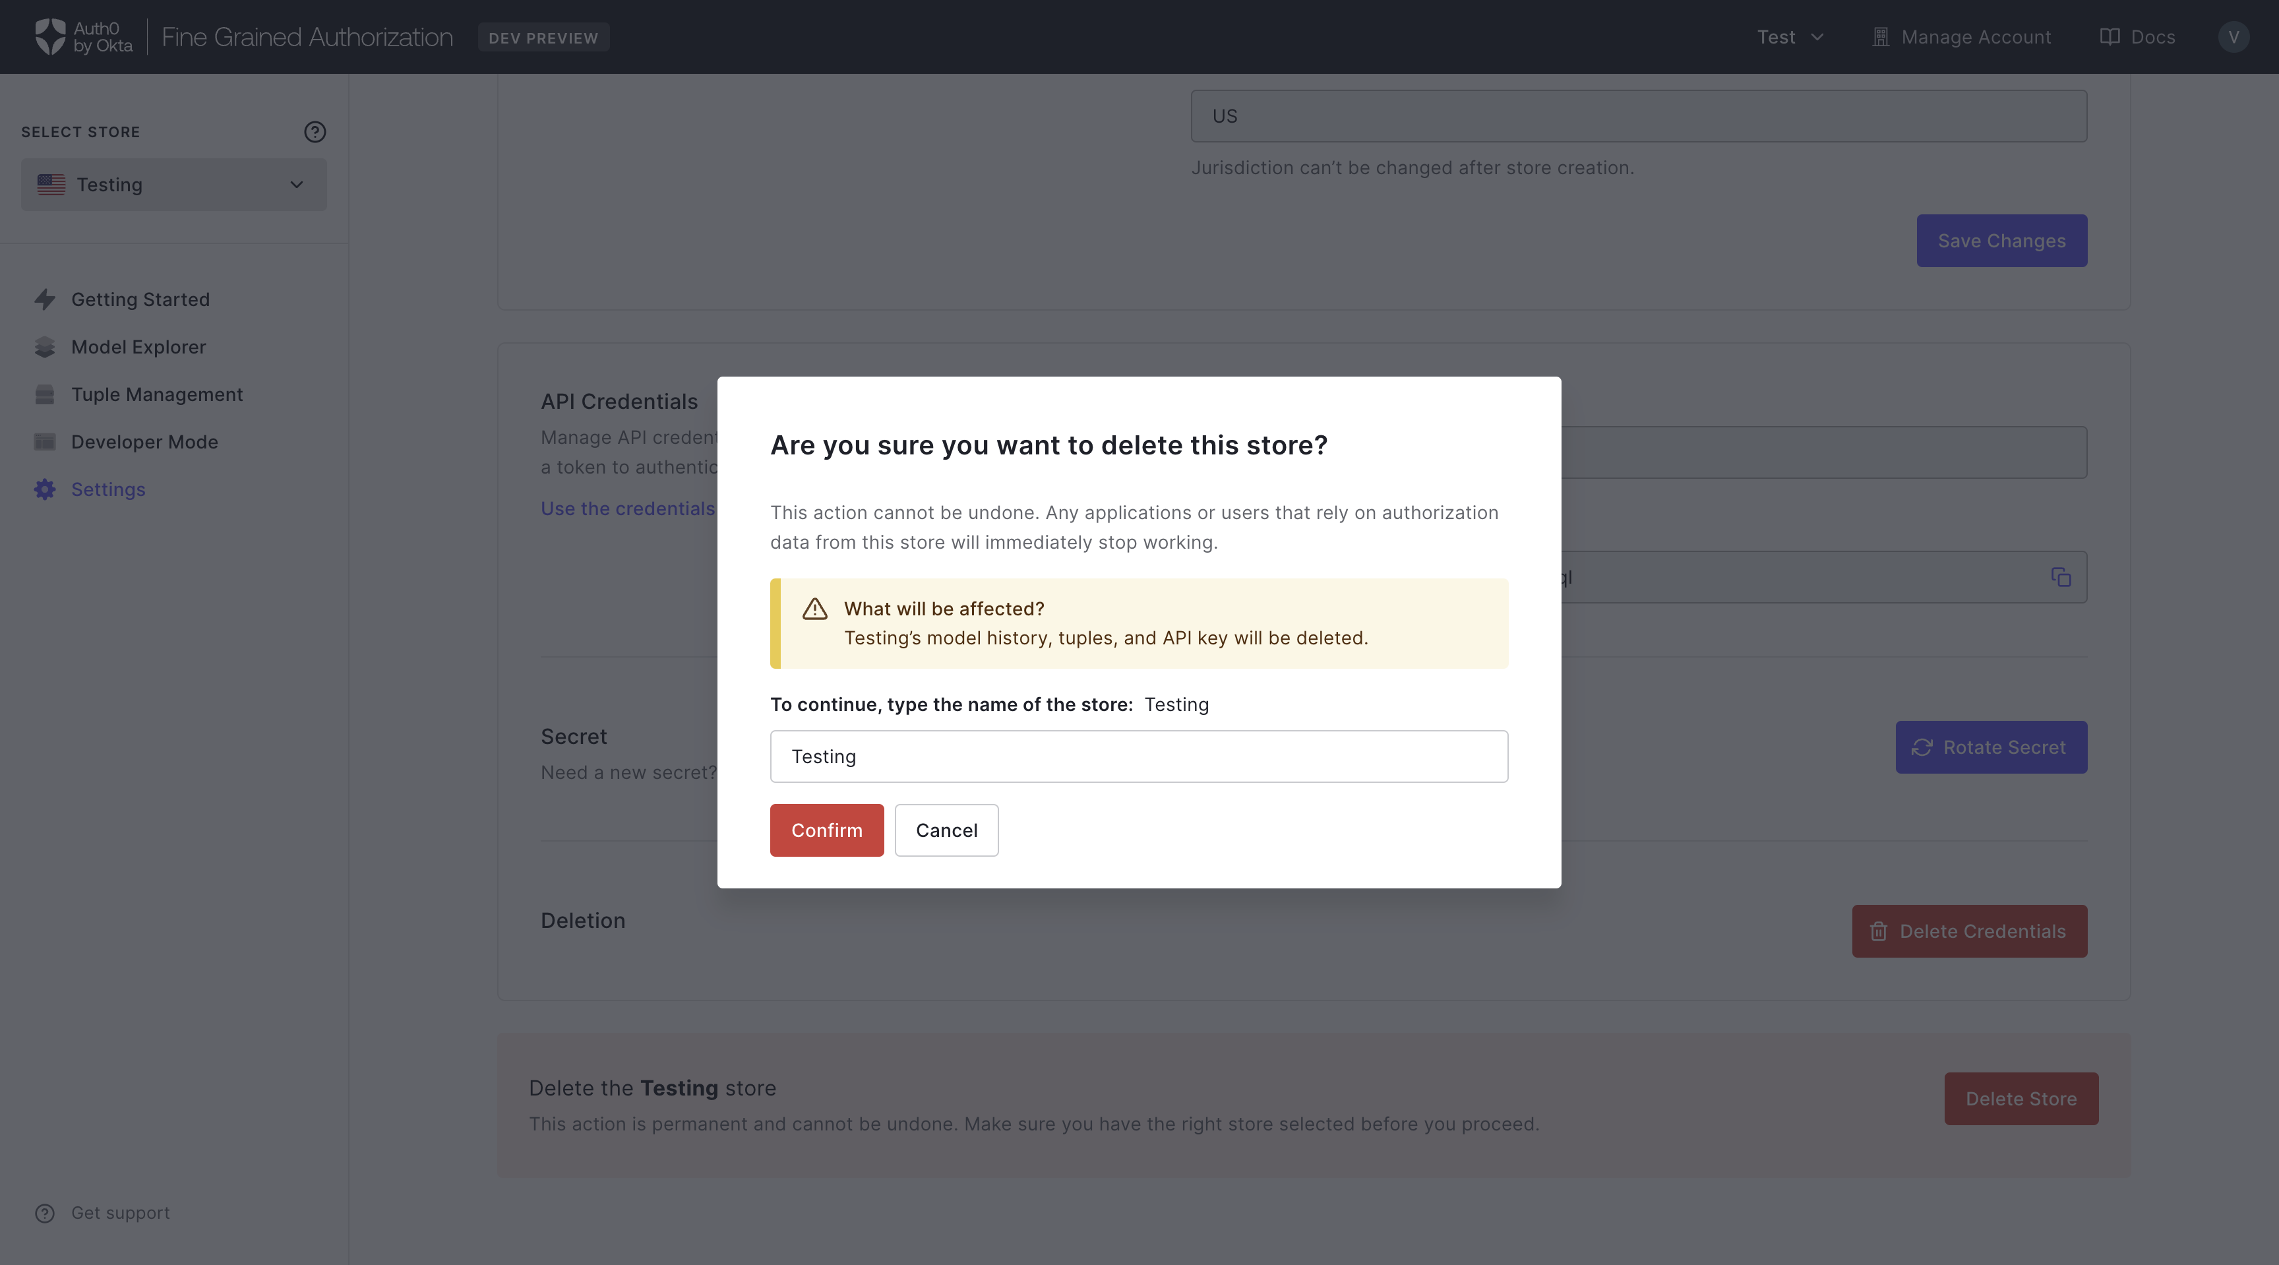The image size is (2279, 1265).
Task: Click the Secret section heading
Action: (573, 737)
